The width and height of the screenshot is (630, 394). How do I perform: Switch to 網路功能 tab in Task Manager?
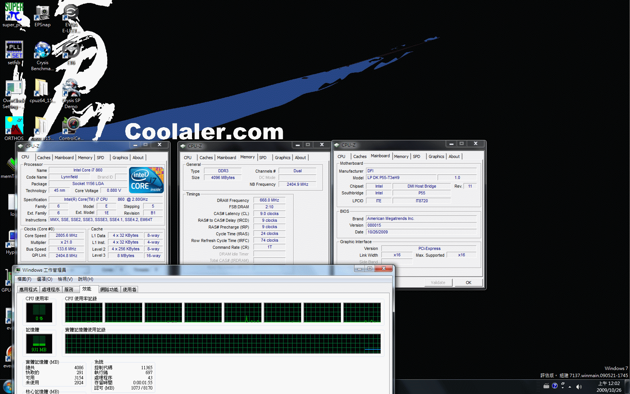pyautogui.click(x=109, y=289)
